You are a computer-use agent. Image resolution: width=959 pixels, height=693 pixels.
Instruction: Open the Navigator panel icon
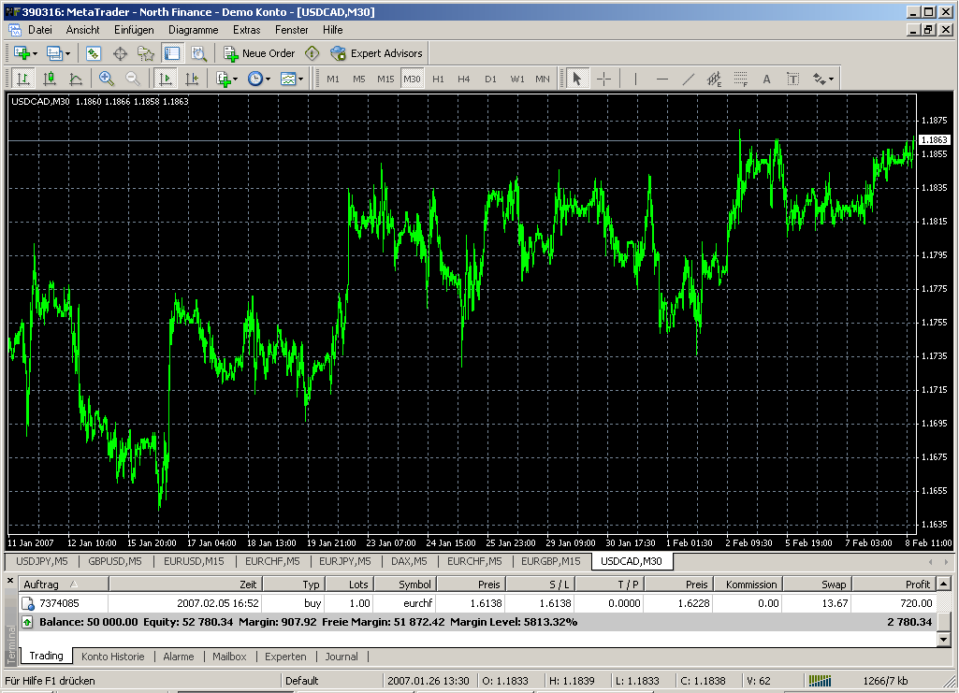[146, 53]
